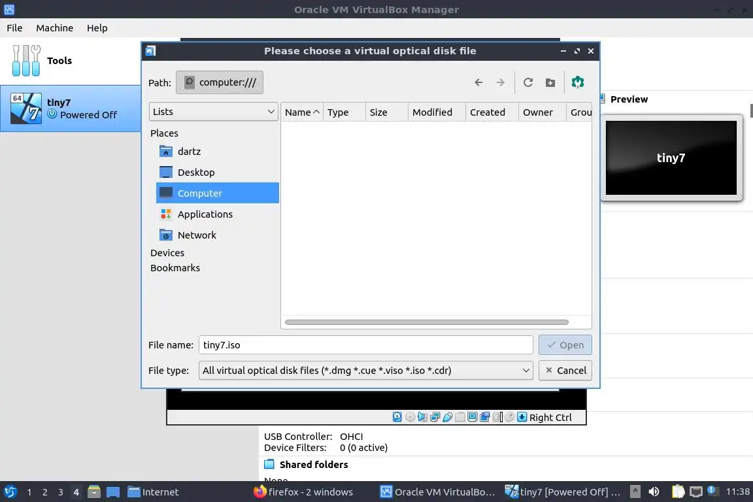Click the blue desktop launcher in the taskbar
Image resolution: width=753 pixels, height=502 pixels.
point(113,492)
